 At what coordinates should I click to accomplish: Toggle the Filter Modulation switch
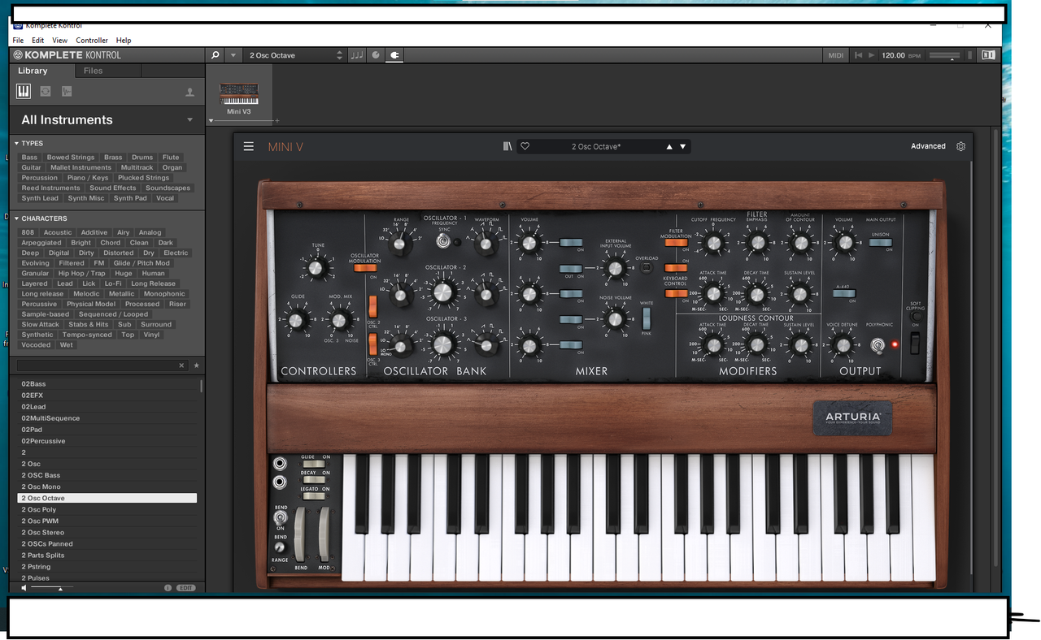point(676,242)
